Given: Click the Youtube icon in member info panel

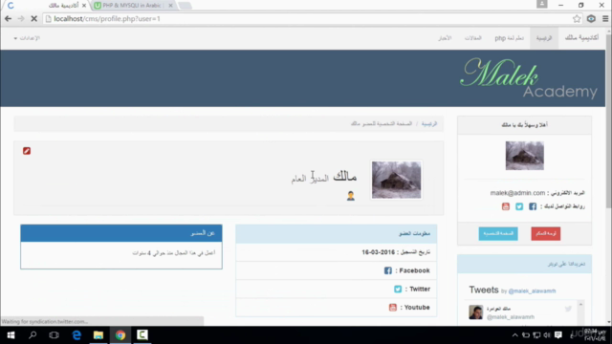Looking at the screenshot, I should pos(393,308).
